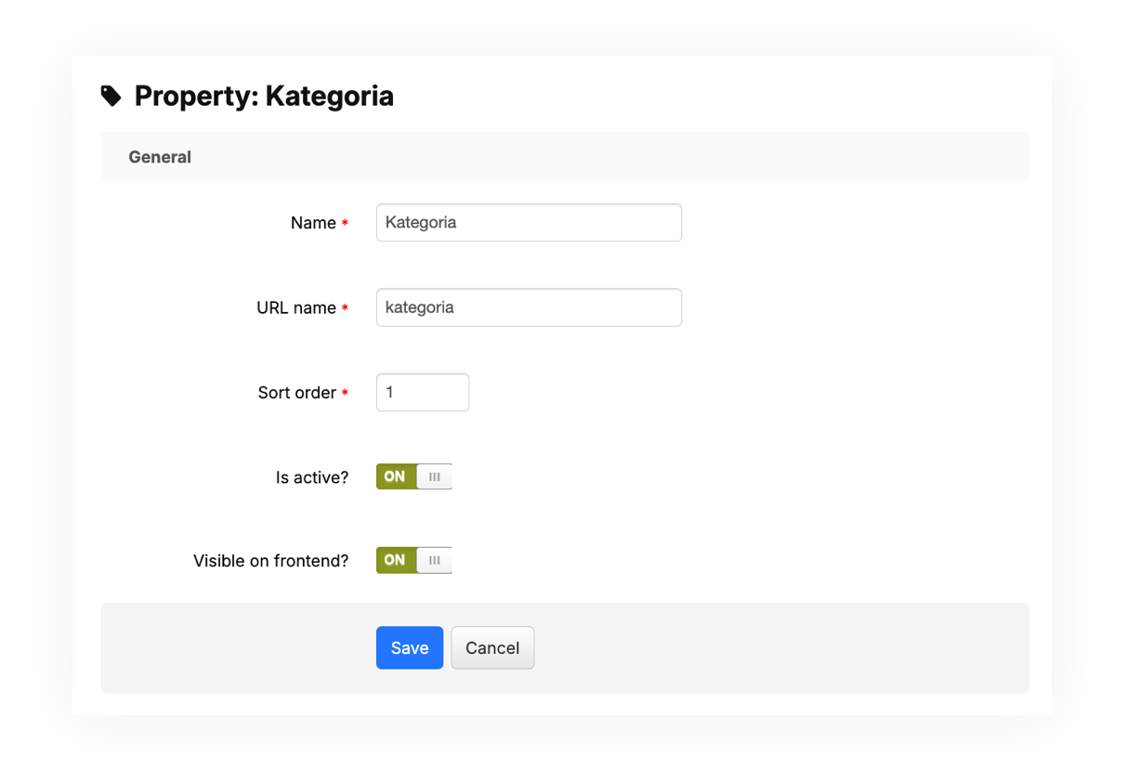Click the Sort order label
The height and width of the screenshot is (782, 1139).
tap(296, 393)
